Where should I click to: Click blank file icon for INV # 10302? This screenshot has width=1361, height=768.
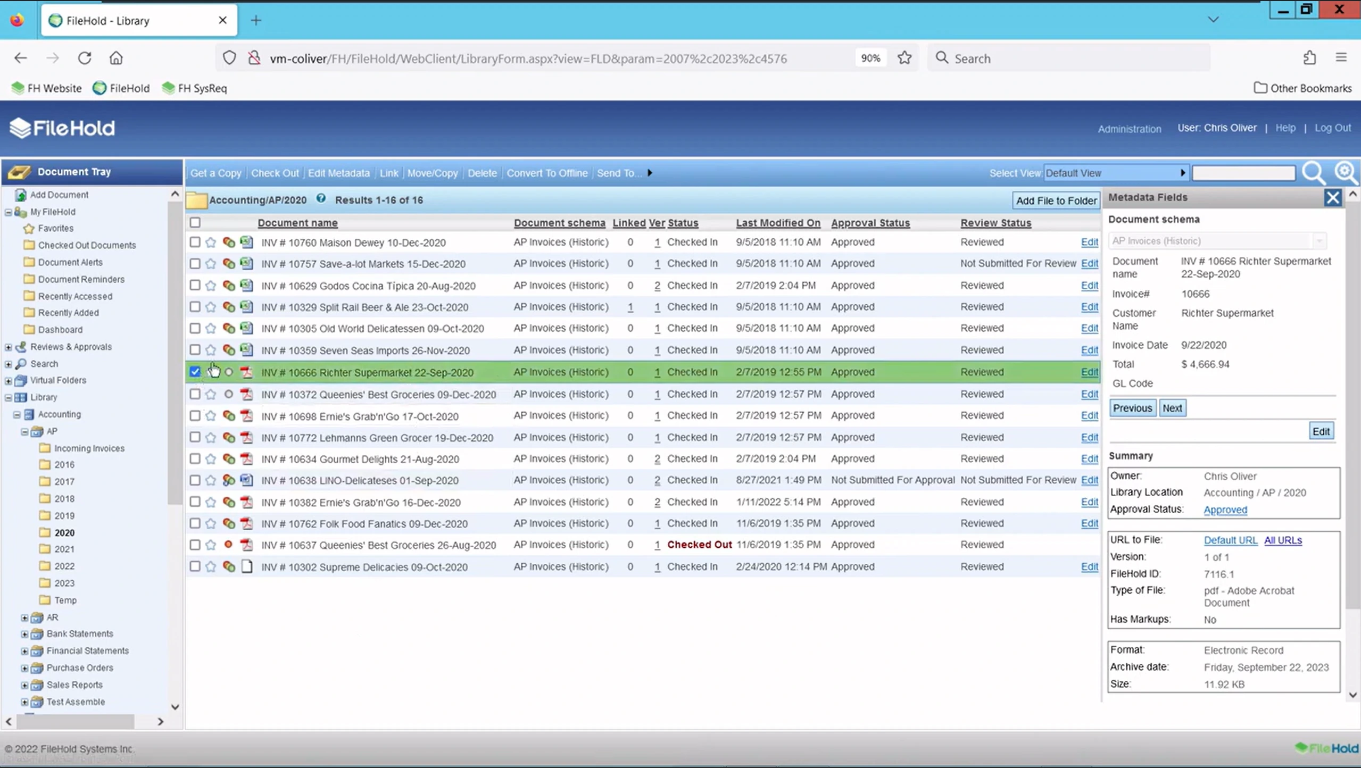246,567
